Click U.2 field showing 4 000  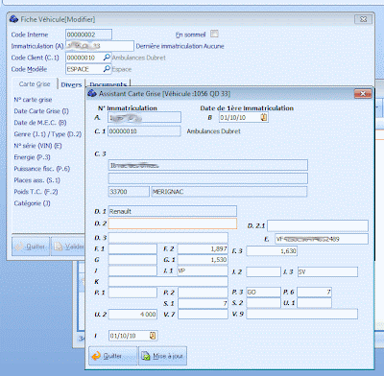(132, 315)
